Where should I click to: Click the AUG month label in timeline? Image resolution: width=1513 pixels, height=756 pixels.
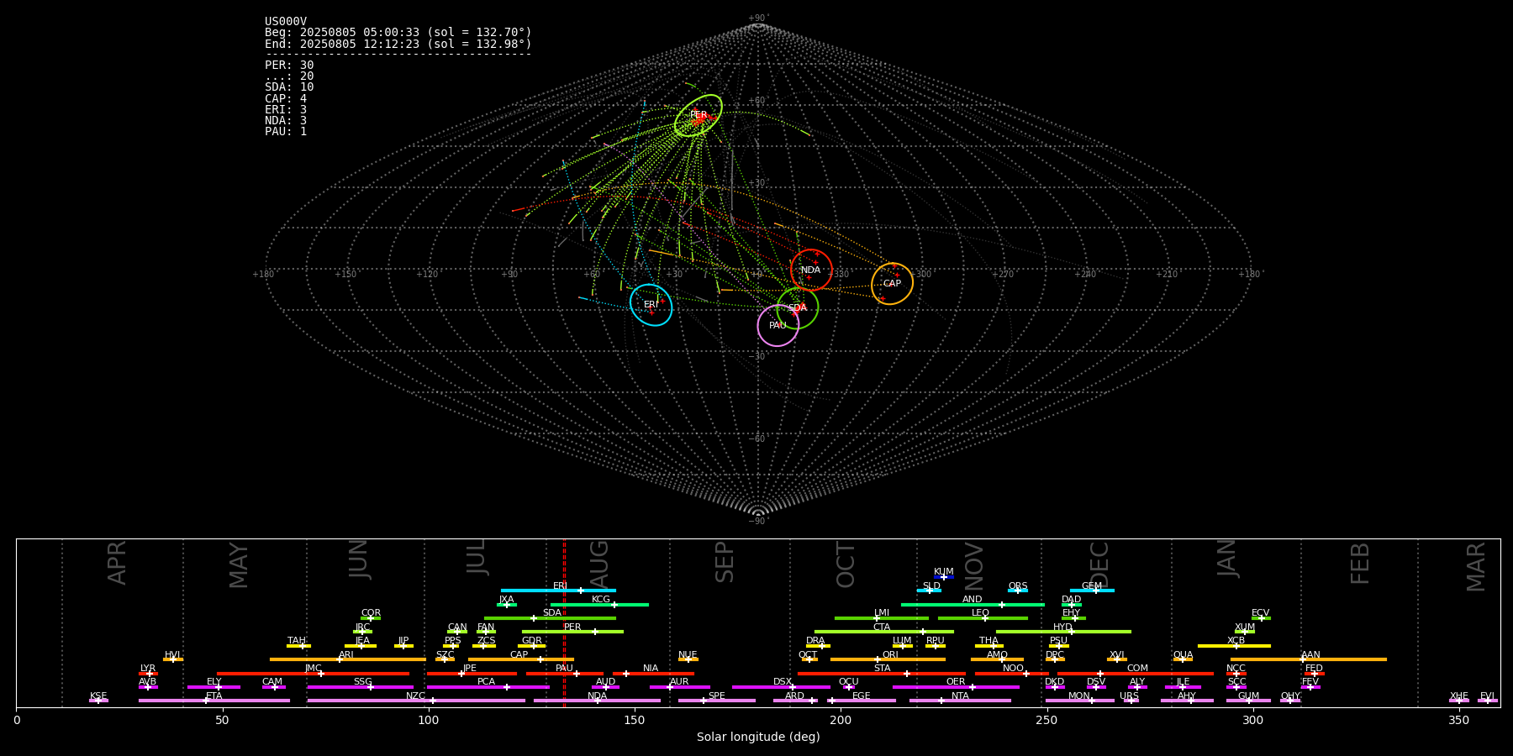click(x=599, y=564)
